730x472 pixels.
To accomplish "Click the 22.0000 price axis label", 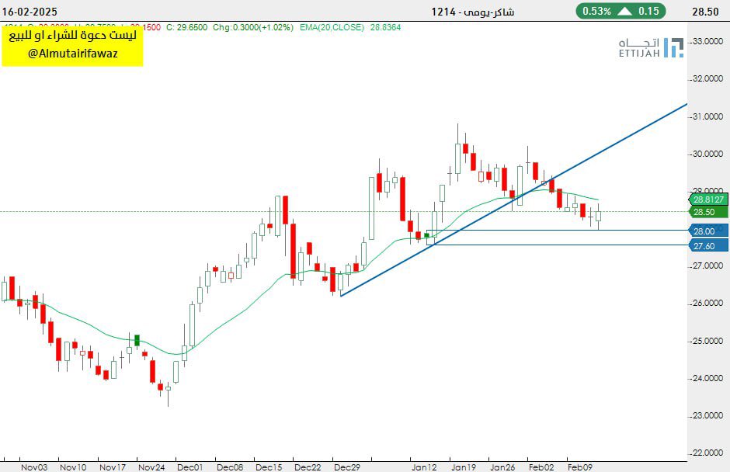I will coord(708,453).
